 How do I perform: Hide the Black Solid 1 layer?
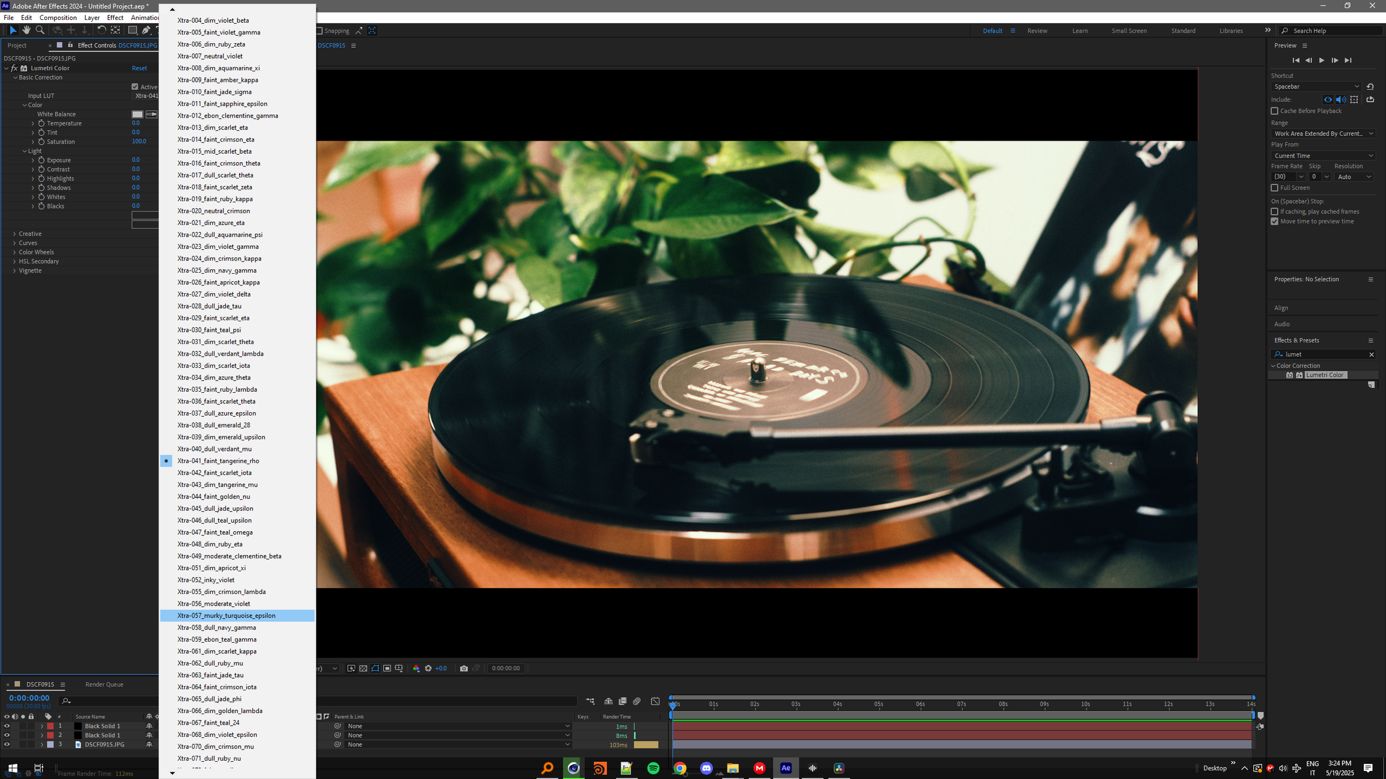coord(7,726)
